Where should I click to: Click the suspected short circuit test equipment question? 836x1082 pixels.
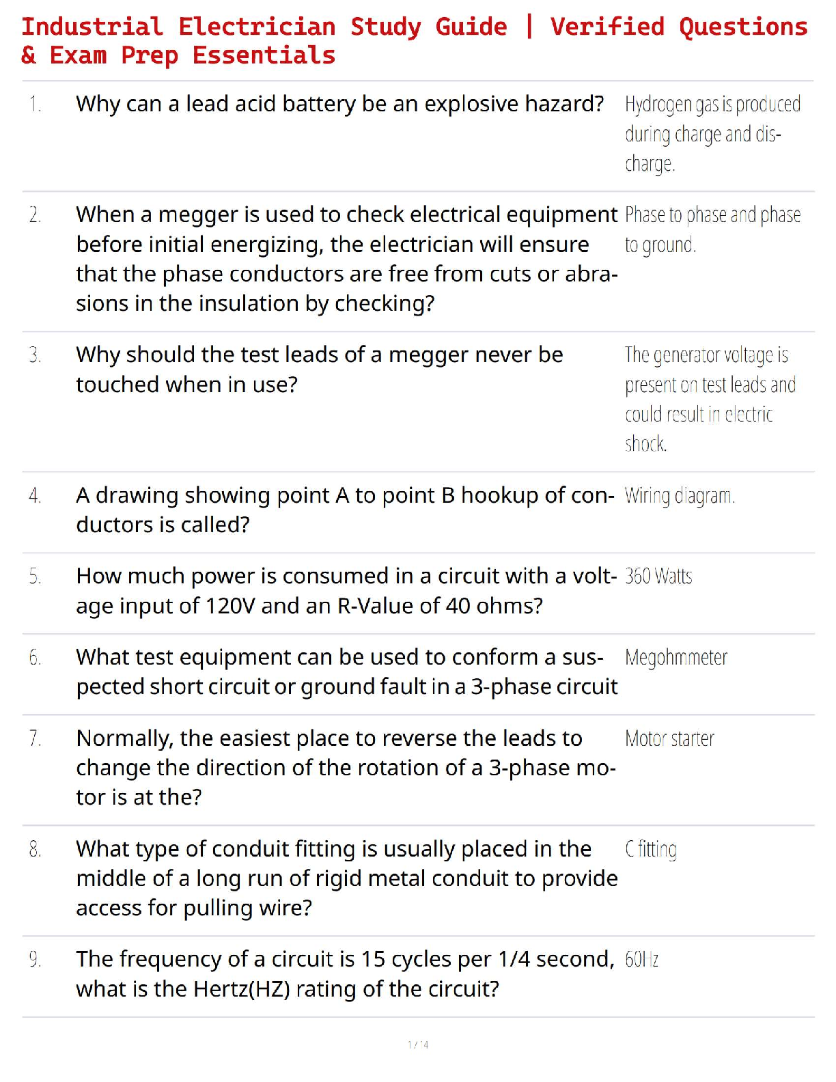[x=346, y=671]
